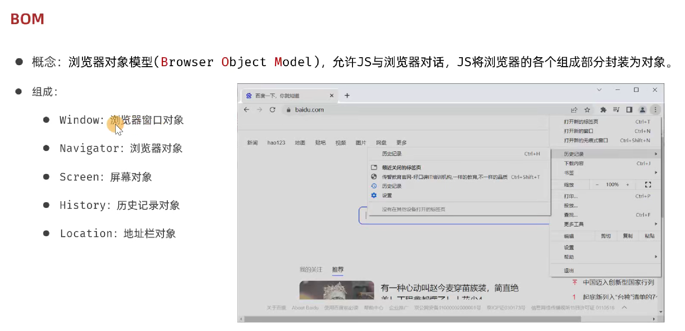Open the user profile avatar icon
This screenshot has width=685, height=331.
coord(642,110)
